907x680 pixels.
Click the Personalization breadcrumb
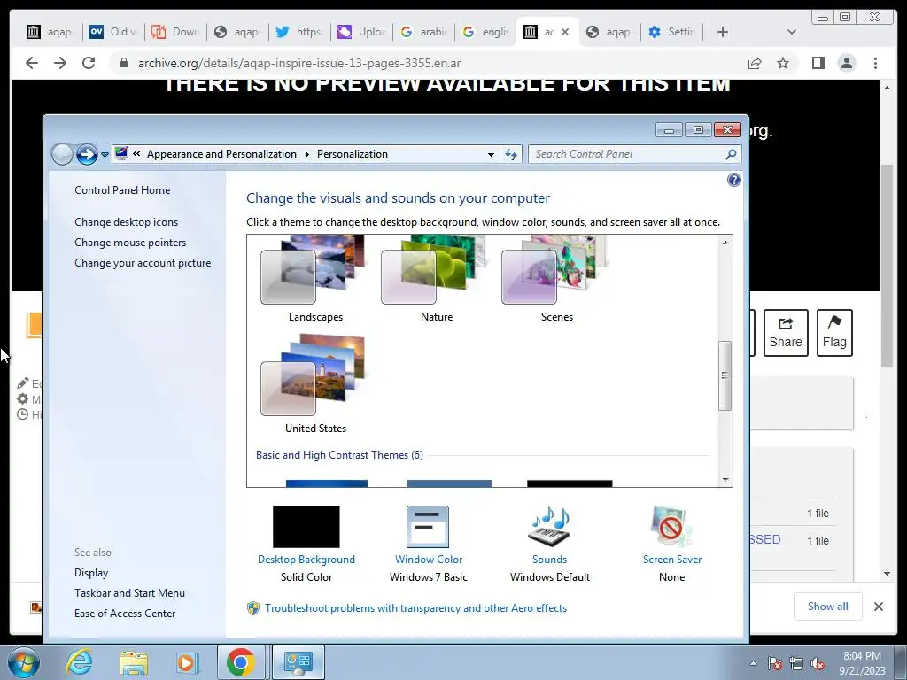(x=353, y=154)
